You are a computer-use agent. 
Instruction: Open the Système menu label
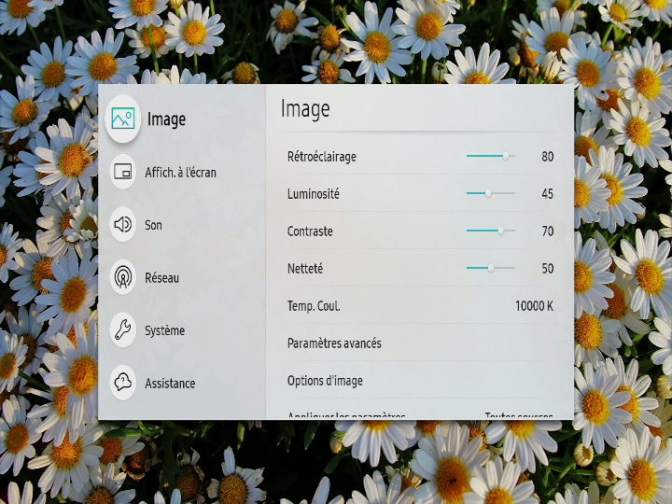tap(164, 330)
